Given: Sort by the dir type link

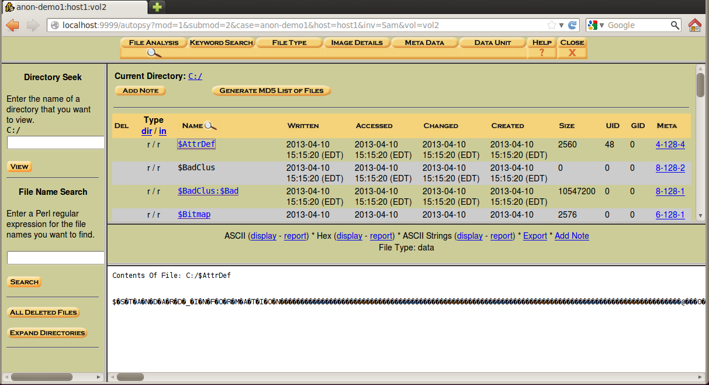Looking at the screenshot, I should pos(147,131).
